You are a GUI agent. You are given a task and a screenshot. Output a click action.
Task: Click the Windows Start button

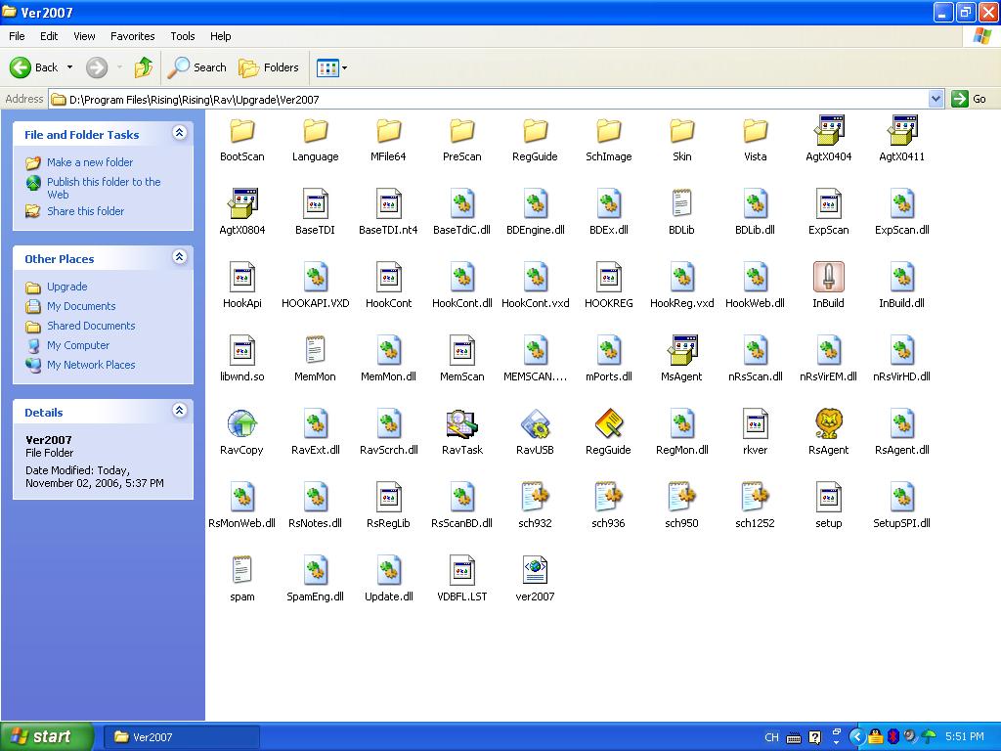[x=47, y=736]
